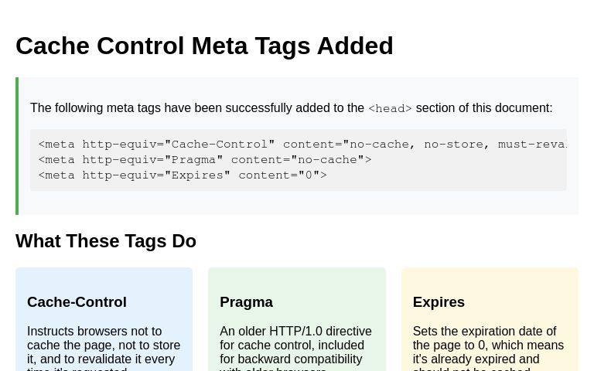Image resolution: width=594 pixels, height=371 pixels.
Task: Click the no-store value in code
Action: (x=453, y=145)
